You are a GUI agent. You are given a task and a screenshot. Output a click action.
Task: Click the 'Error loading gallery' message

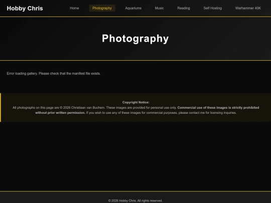click(54, 74)
